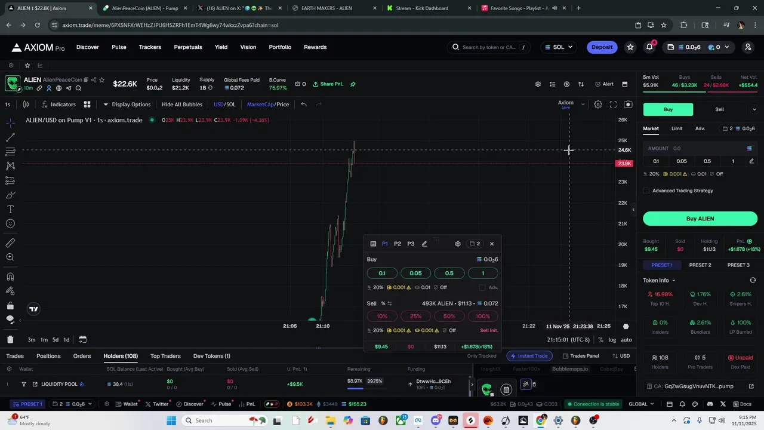Enter fullscreen chart mode
This screenshot has width=764, height=430.
613,105
